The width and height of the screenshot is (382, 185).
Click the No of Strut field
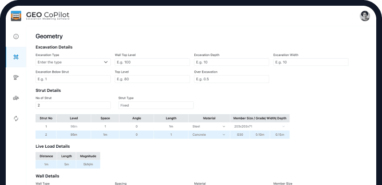[73, 105]
